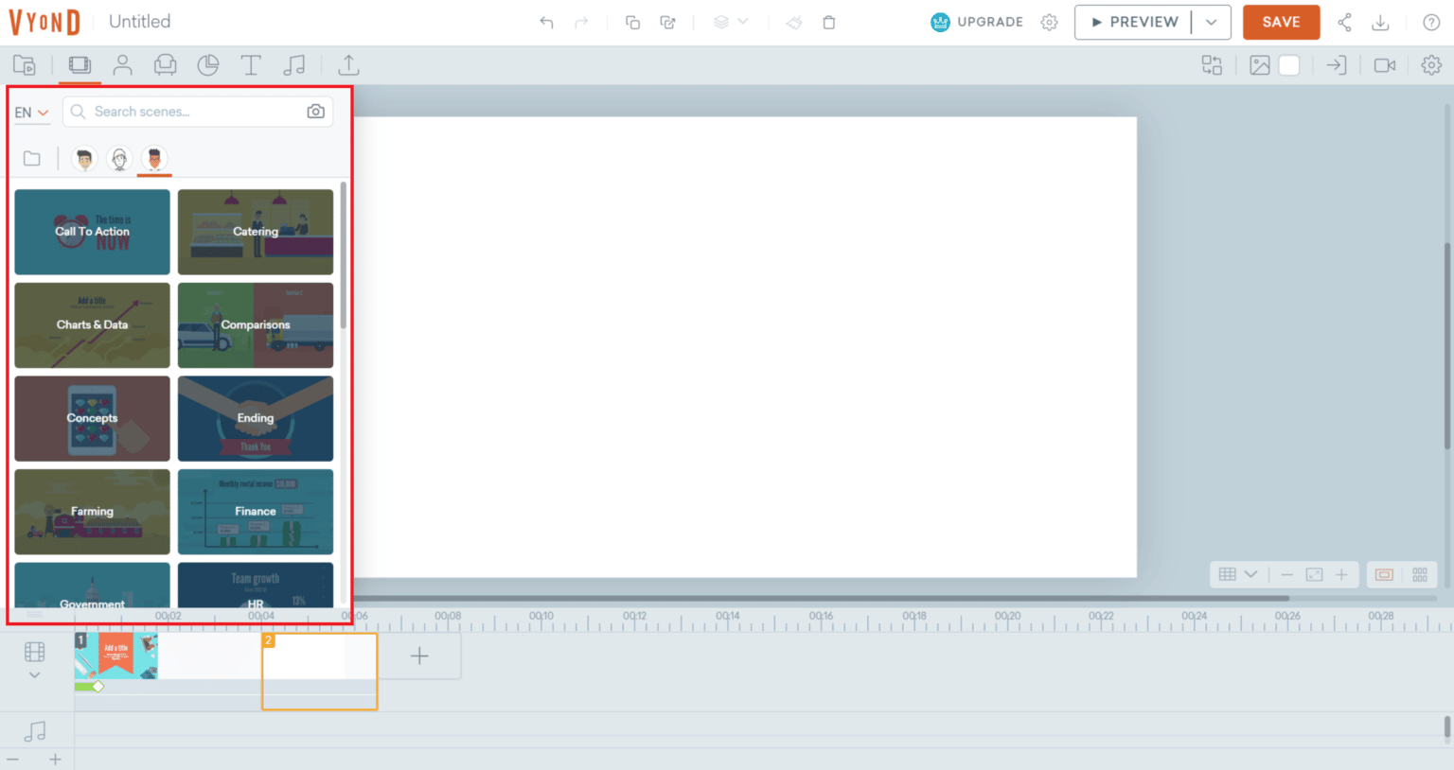
Task: Open the Audio library icon
Action: 294,65
